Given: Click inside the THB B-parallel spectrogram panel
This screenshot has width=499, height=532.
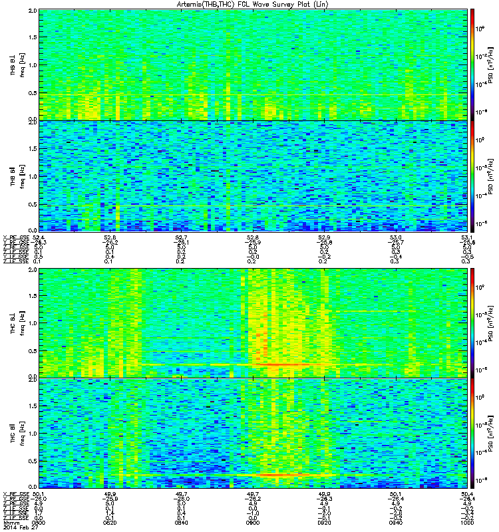Looking at the screenshot, I should pos(253,176).
